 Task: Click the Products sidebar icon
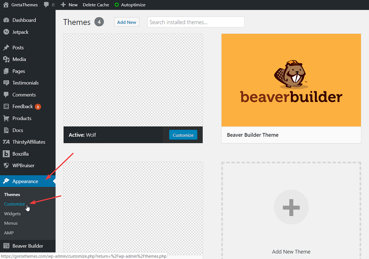(x=6, y=118)
